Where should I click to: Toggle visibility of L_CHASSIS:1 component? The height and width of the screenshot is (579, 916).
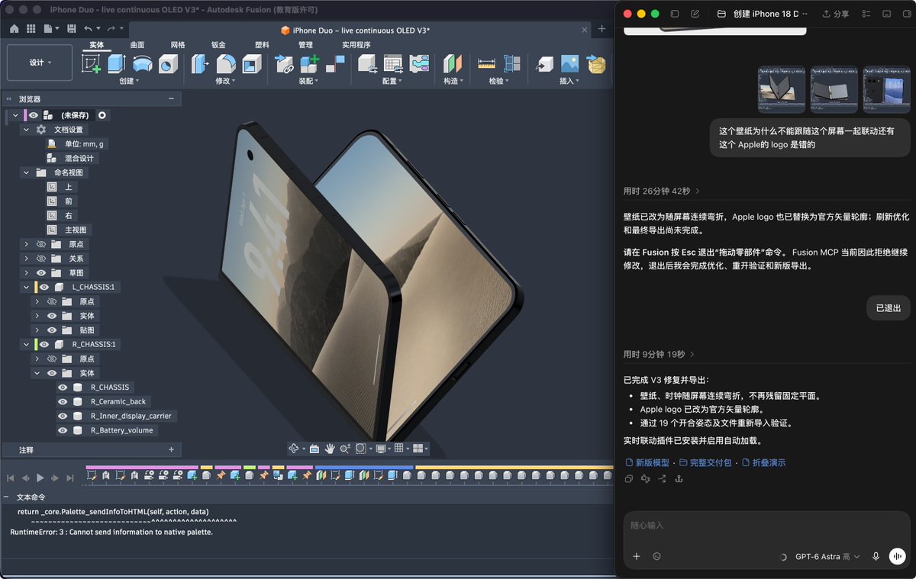tap(44, 287)
